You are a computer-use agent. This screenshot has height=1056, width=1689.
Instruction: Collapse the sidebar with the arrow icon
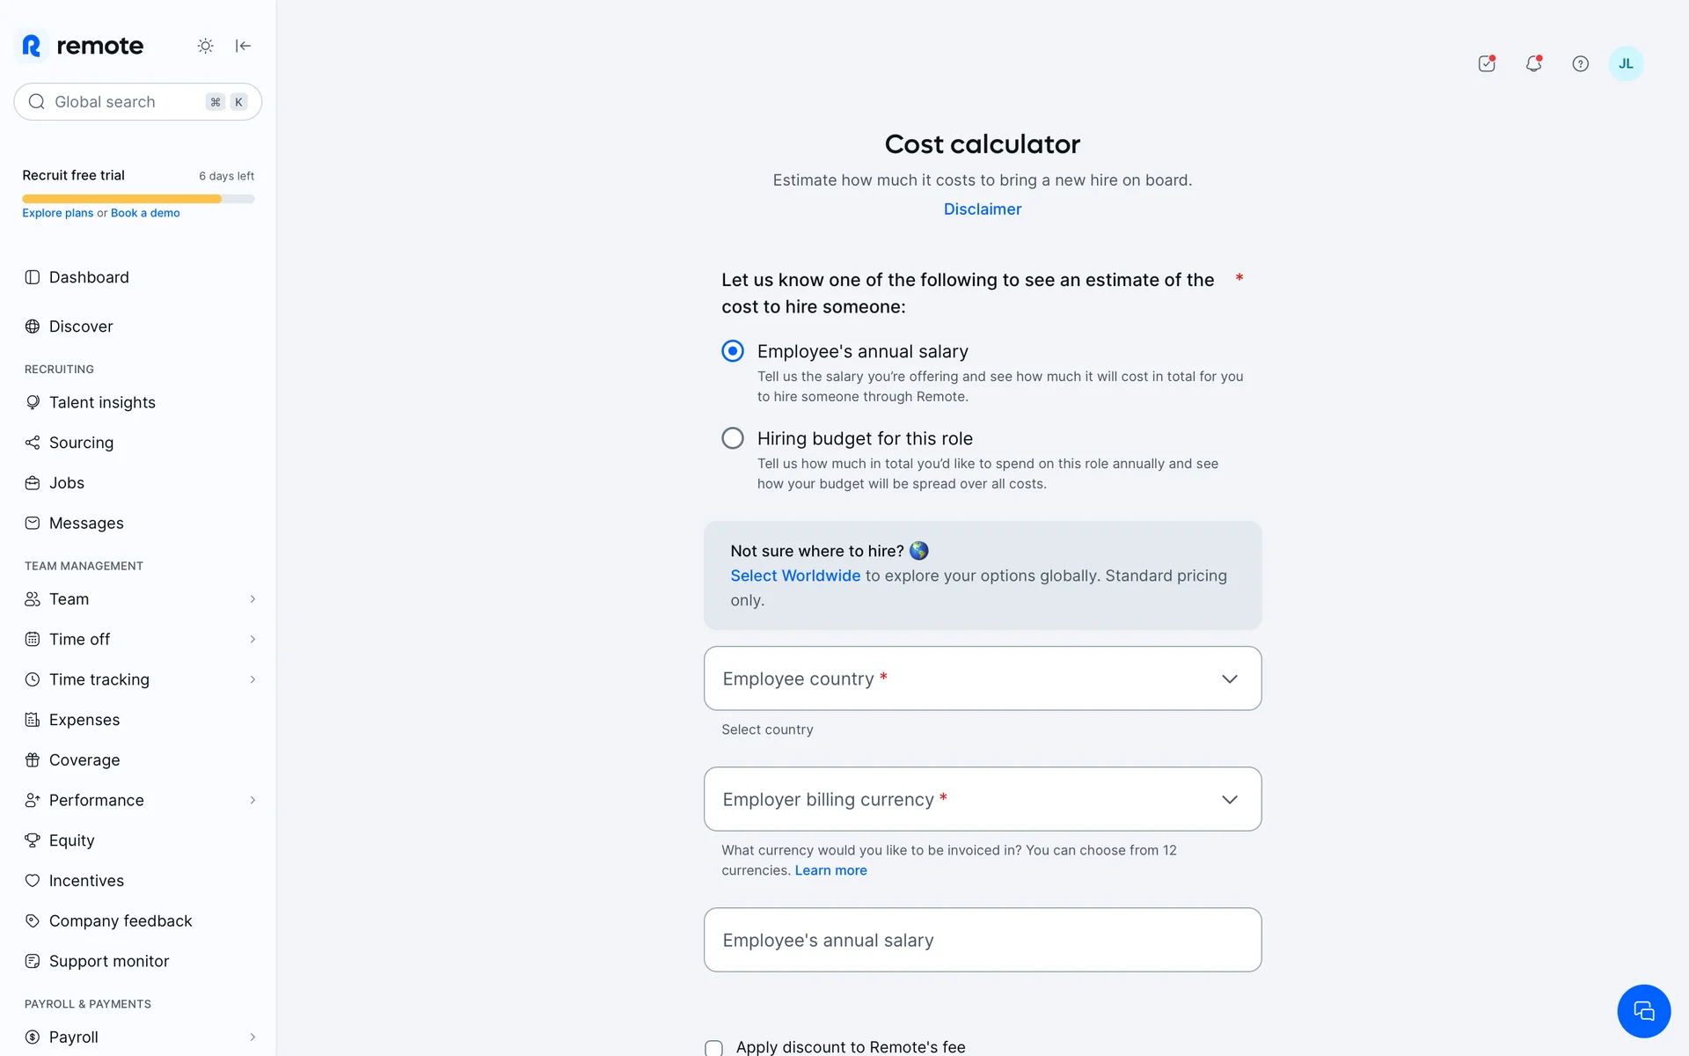[244, 46]
